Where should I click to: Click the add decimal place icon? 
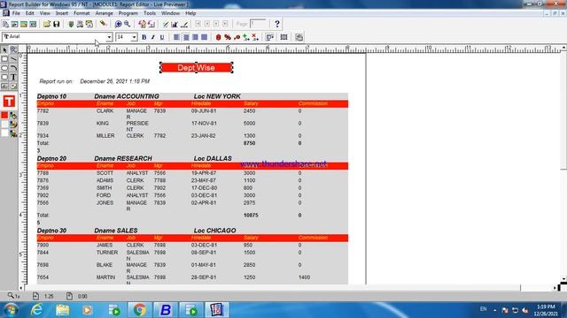246,37
